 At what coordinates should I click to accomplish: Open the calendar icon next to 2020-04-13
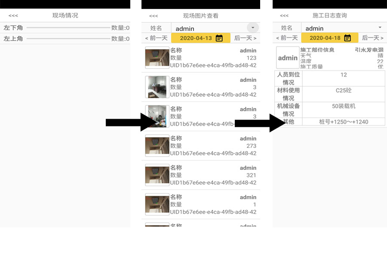pyautogui.click(x=219, y=38)
